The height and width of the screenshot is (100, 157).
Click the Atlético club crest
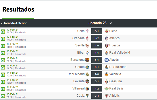(x=106, y=38)
